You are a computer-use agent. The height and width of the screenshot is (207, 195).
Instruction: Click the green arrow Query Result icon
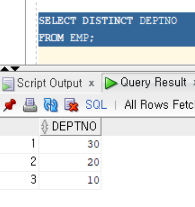[x=111, y=83]
